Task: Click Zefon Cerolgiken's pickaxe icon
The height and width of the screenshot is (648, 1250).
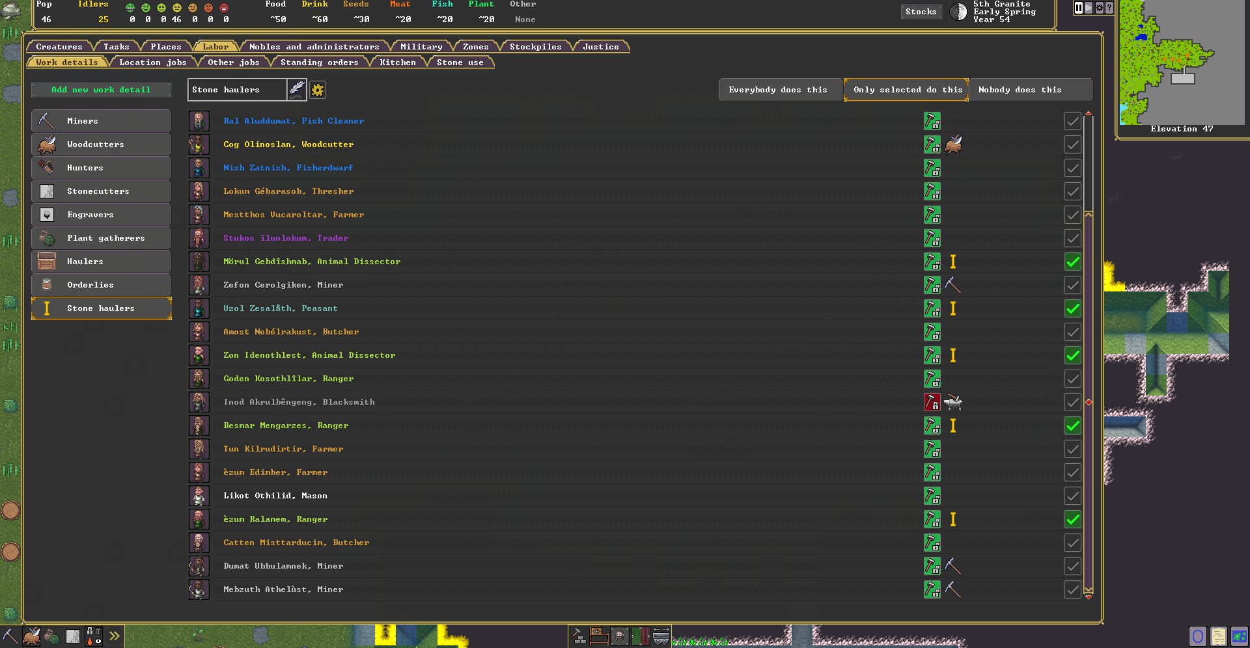Action: [x=953, y=285]
